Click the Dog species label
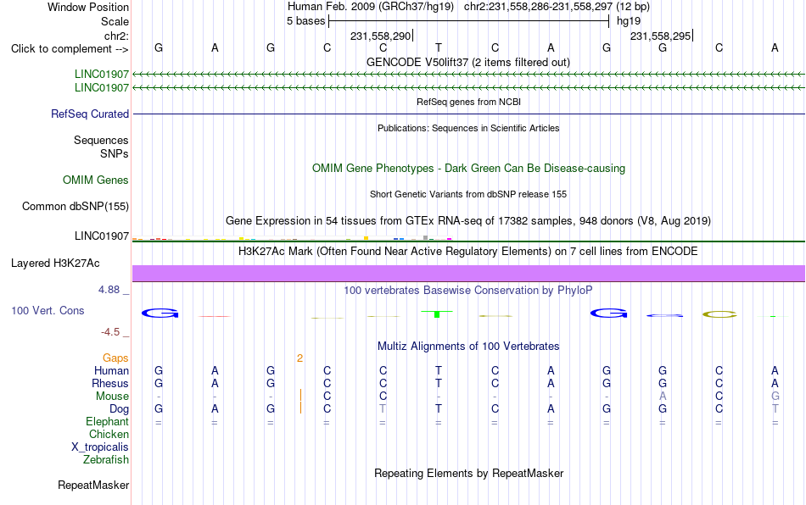This screenshot has width=806, height=505. 119,409
